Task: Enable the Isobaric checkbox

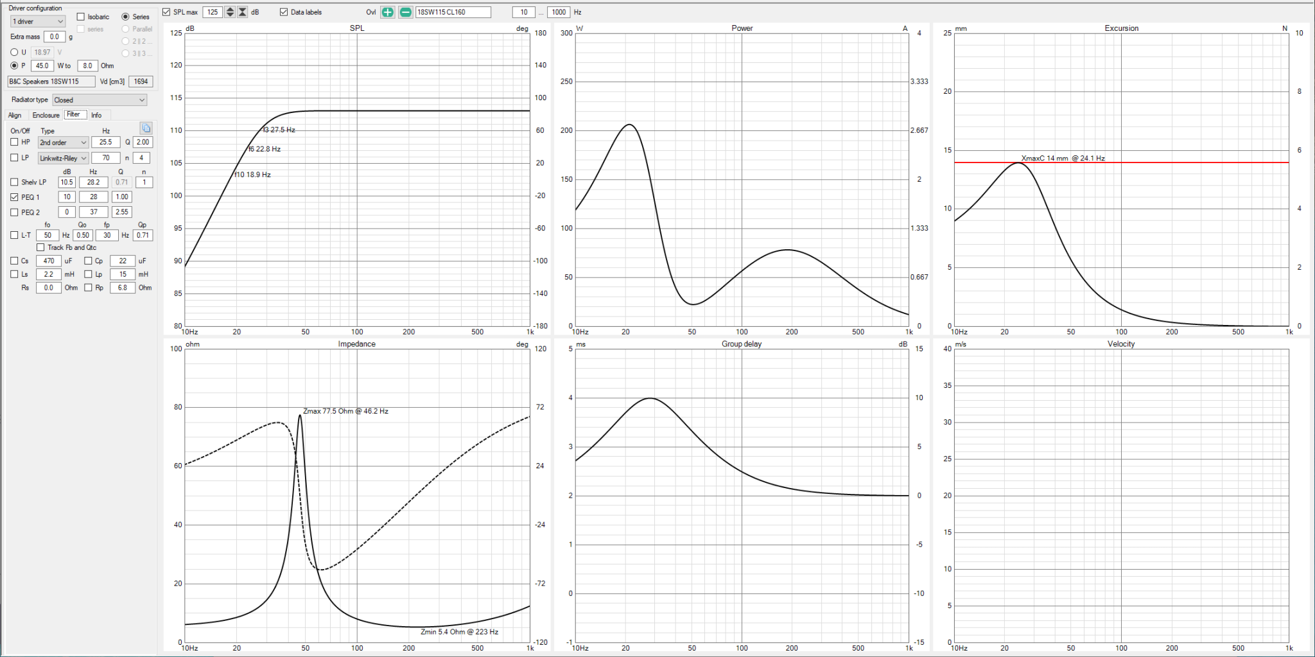Action: click(x=81, y=17)
